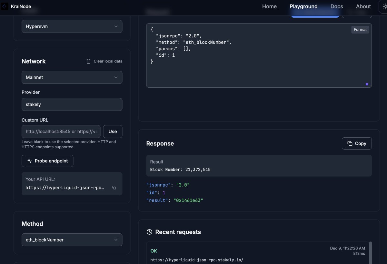This screenshot has height=264, width=387.
Task: Format the JSON request body
Action: coord(360,30)
